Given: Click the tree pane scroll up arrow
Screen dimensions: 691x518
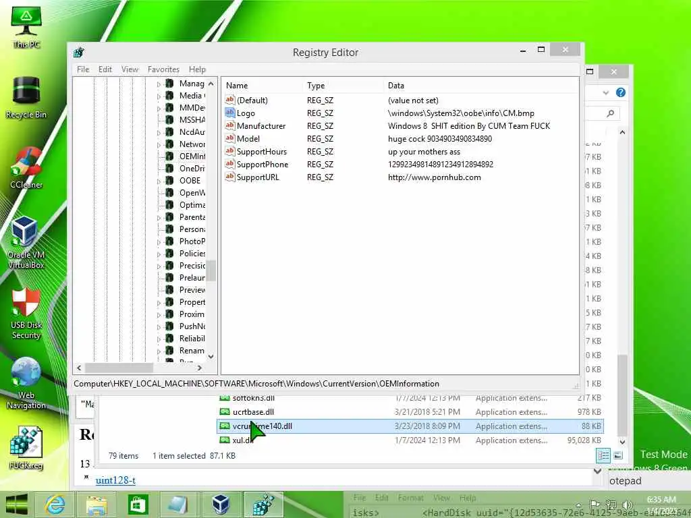Looking at the screenshot, I should click(x=211, y=84).
